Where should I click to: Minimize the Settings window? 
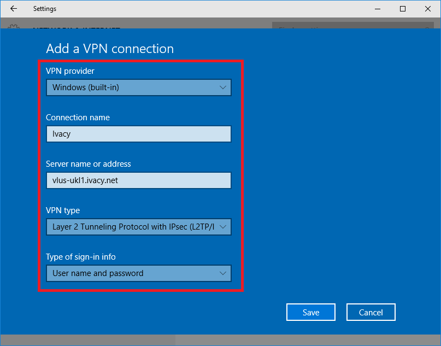point(378,9)
